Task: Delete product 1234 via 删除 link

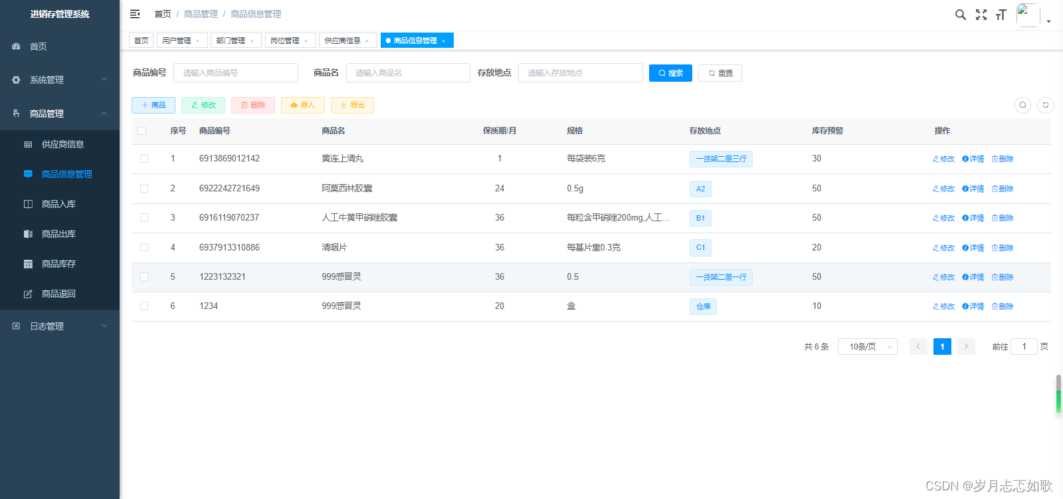Action: (1003, 306)
